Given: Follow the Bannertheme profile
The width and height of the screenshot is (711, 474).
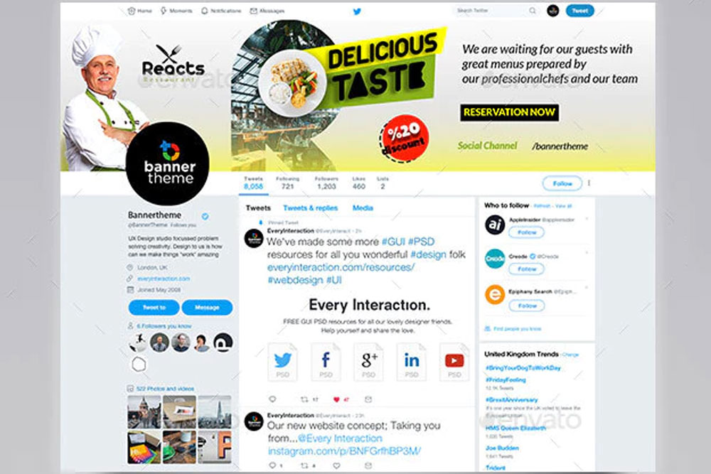Looking at the screenshot, I should 562,183.
